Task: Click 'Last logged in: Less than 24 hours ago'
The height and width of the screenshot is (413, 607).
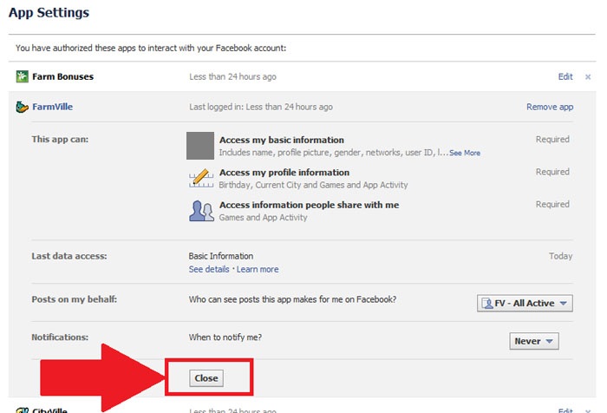Action: 260,107
